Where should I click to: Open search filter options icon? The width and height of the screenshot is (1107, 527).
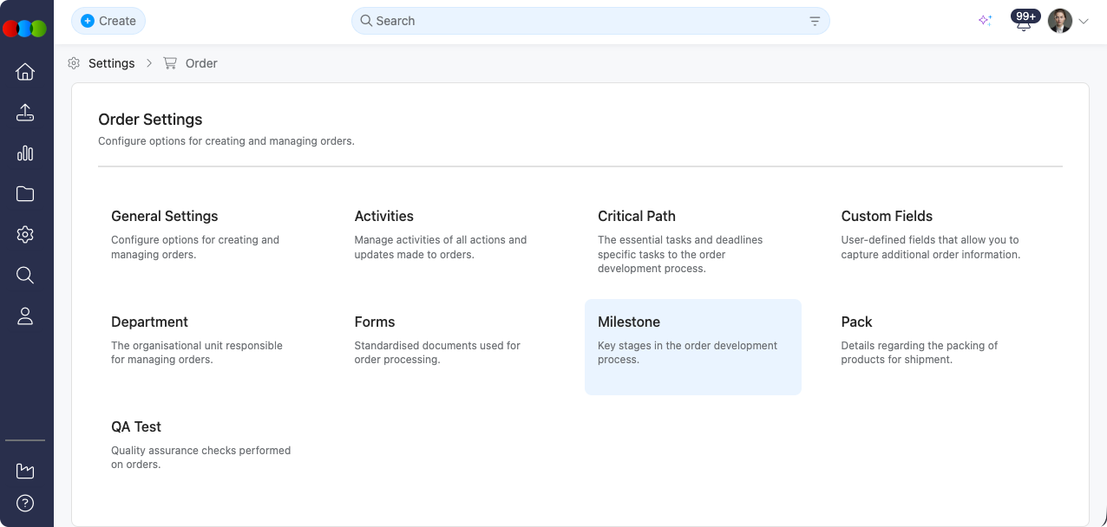[x=815, y=21]
